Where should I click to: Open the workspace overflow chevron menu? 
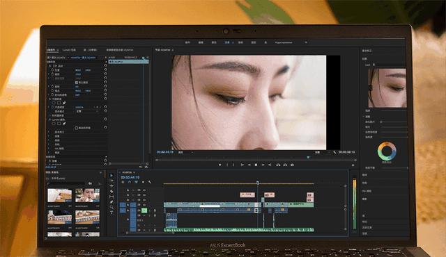tap(306, 42)
